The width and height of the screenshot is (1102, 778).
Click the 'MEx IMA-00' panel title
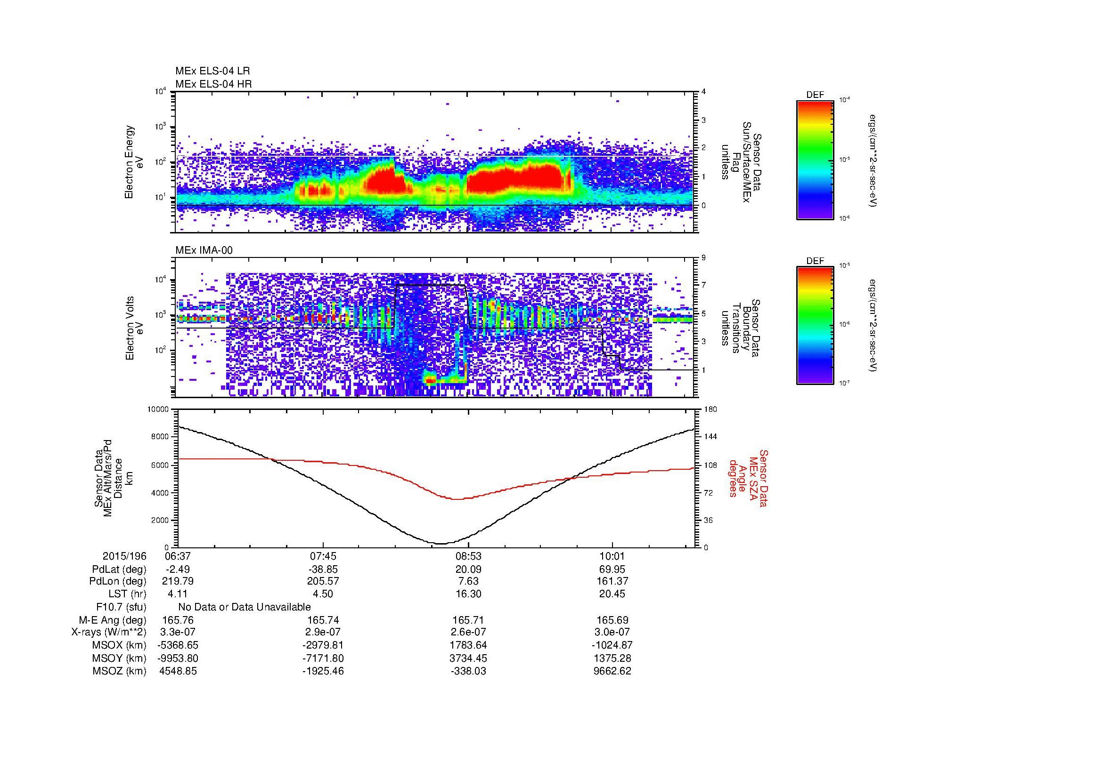(204, 250)
